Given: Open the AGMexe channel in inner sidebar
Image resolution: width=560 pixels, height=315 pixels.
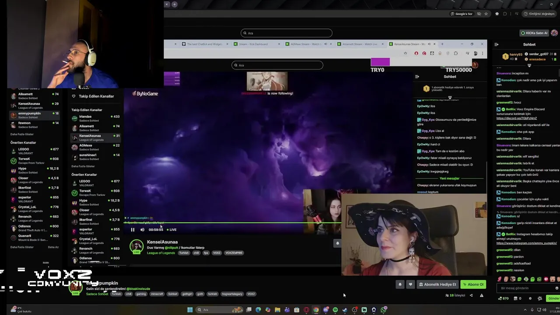Looking at the screenshot, I should [95, 147].
